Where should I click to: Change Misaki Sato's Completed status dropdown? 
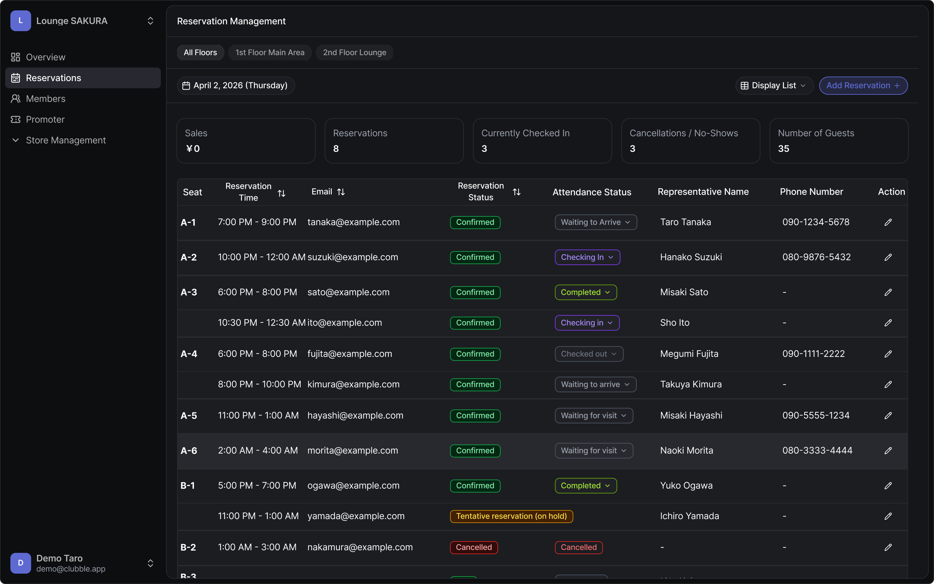pos(585,292)
